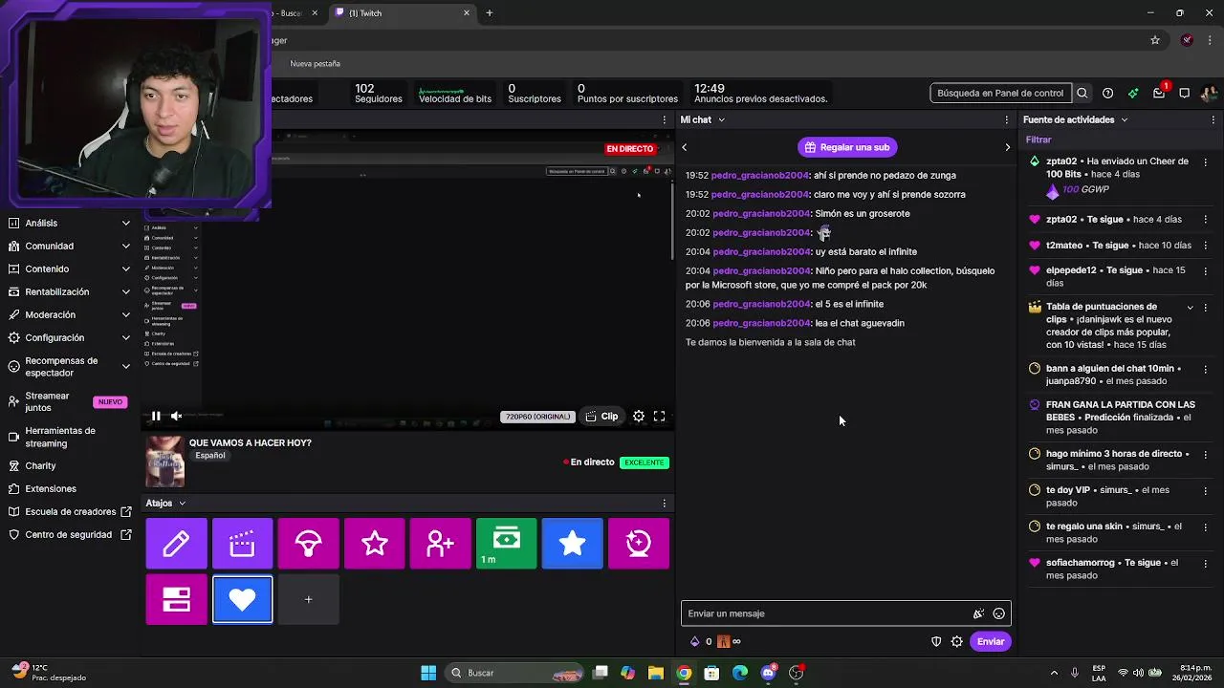Image resolution: width=1224 pixels, height=688 pixels.
Task: Click the Filtrar link in activity feed
Action: tap(1038, 140)
